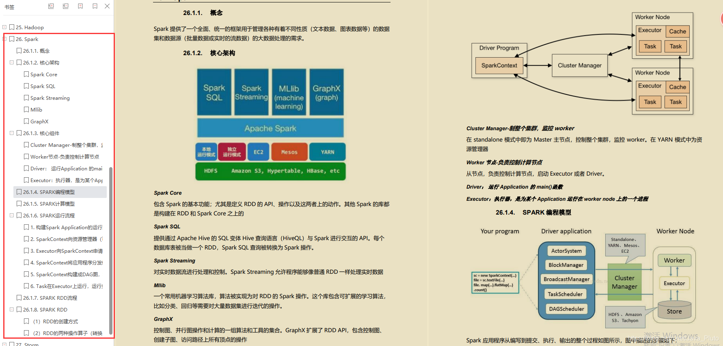Click the 26.1.1. 概念 heading in the page
The width and height of the screenshot is (723, 346).
pos(203,13)
